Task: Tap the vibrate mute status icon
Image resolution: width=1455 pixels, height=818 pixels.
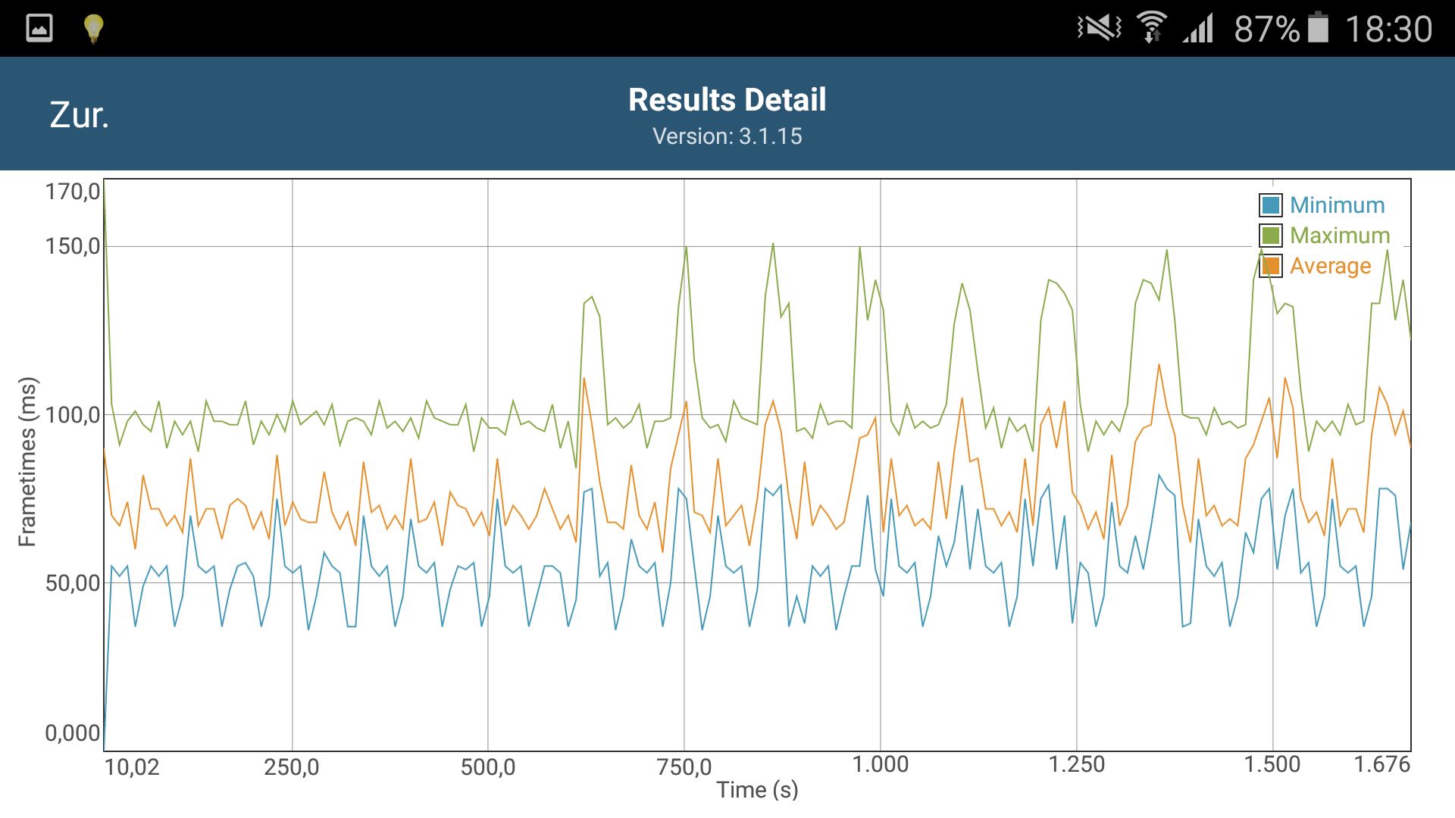Action: 1099,29
